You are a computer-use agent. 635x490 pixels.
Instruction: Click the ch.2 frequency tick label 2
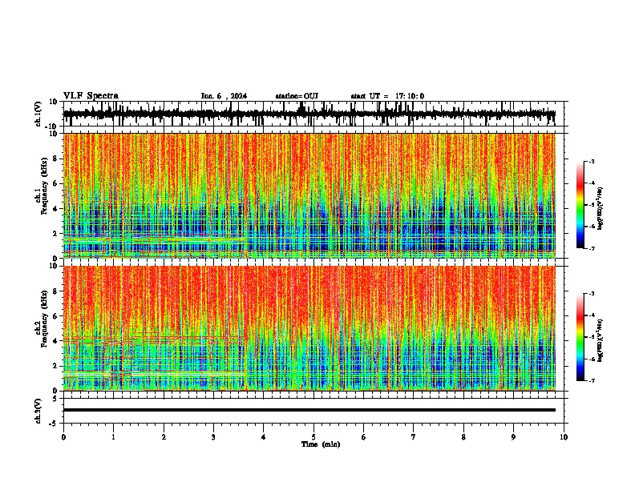(x=57, y=366)
